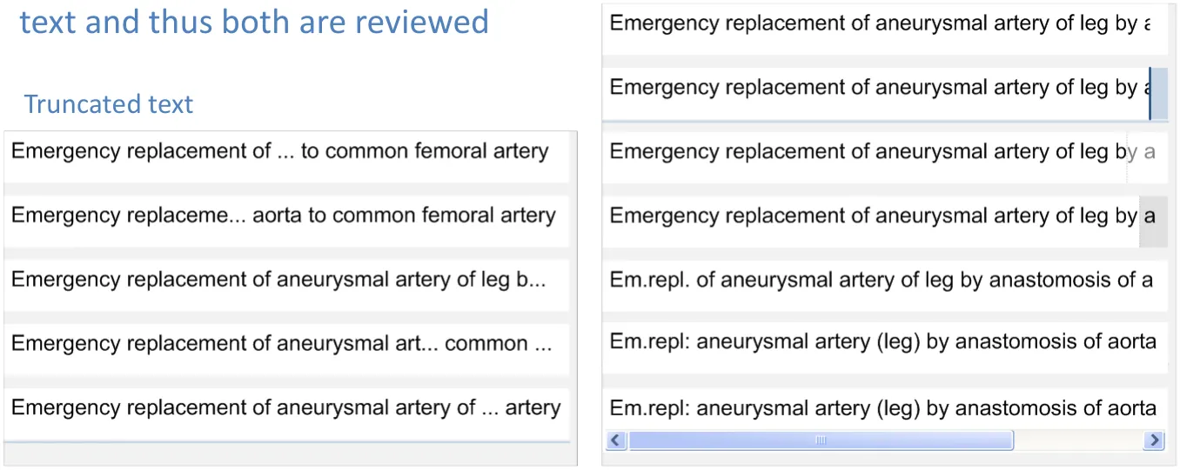Click the empty scrollbar track right of the thumb
Image resolution: width=1180 pixels, height=470 pixels.
click(1077, 440)
